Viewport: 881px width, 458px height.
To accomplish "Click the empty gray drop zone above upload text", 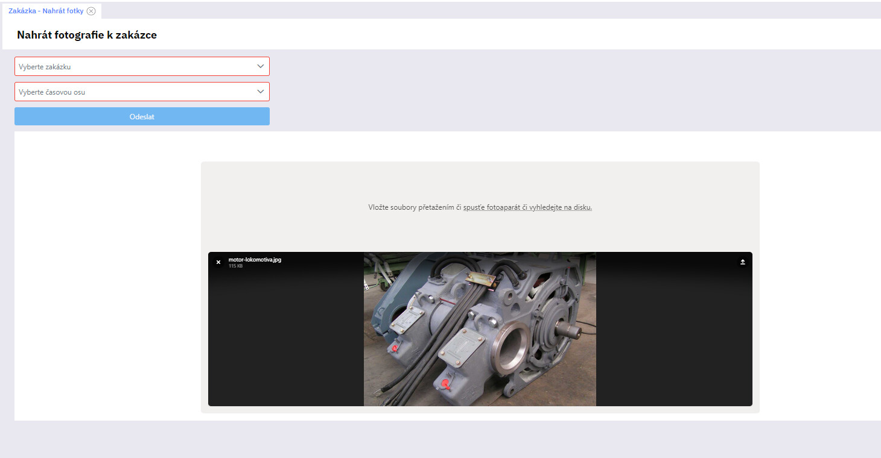I will pyautogui.click(x=480, y=181).
